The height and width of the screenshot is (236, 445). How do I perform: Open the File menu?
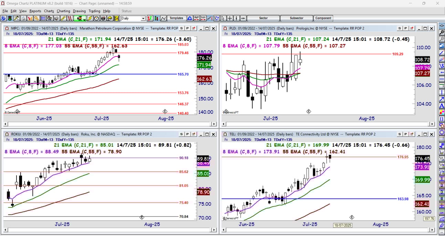pyautogui.click(x=5, y=11)
